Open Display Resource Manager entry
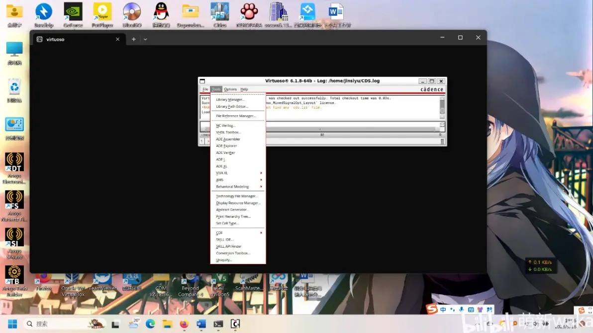The width and height of the screenshot is (593, 333). [x=238, y=203]
